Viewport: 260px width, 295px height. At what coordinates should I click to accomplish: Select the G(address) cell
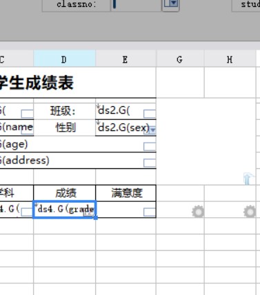[x=78, y=161]
